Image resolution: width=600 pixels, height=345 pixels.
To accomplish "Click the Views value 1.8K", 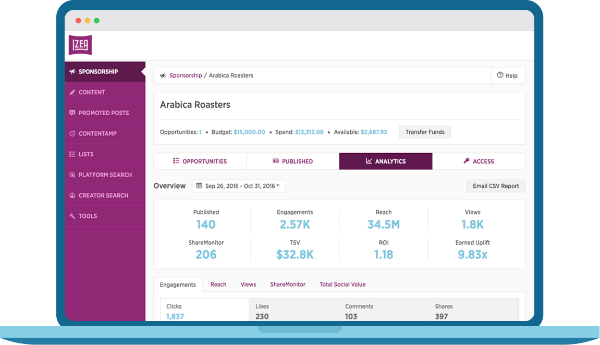I will pyautogui.click(x=473, y=225).
